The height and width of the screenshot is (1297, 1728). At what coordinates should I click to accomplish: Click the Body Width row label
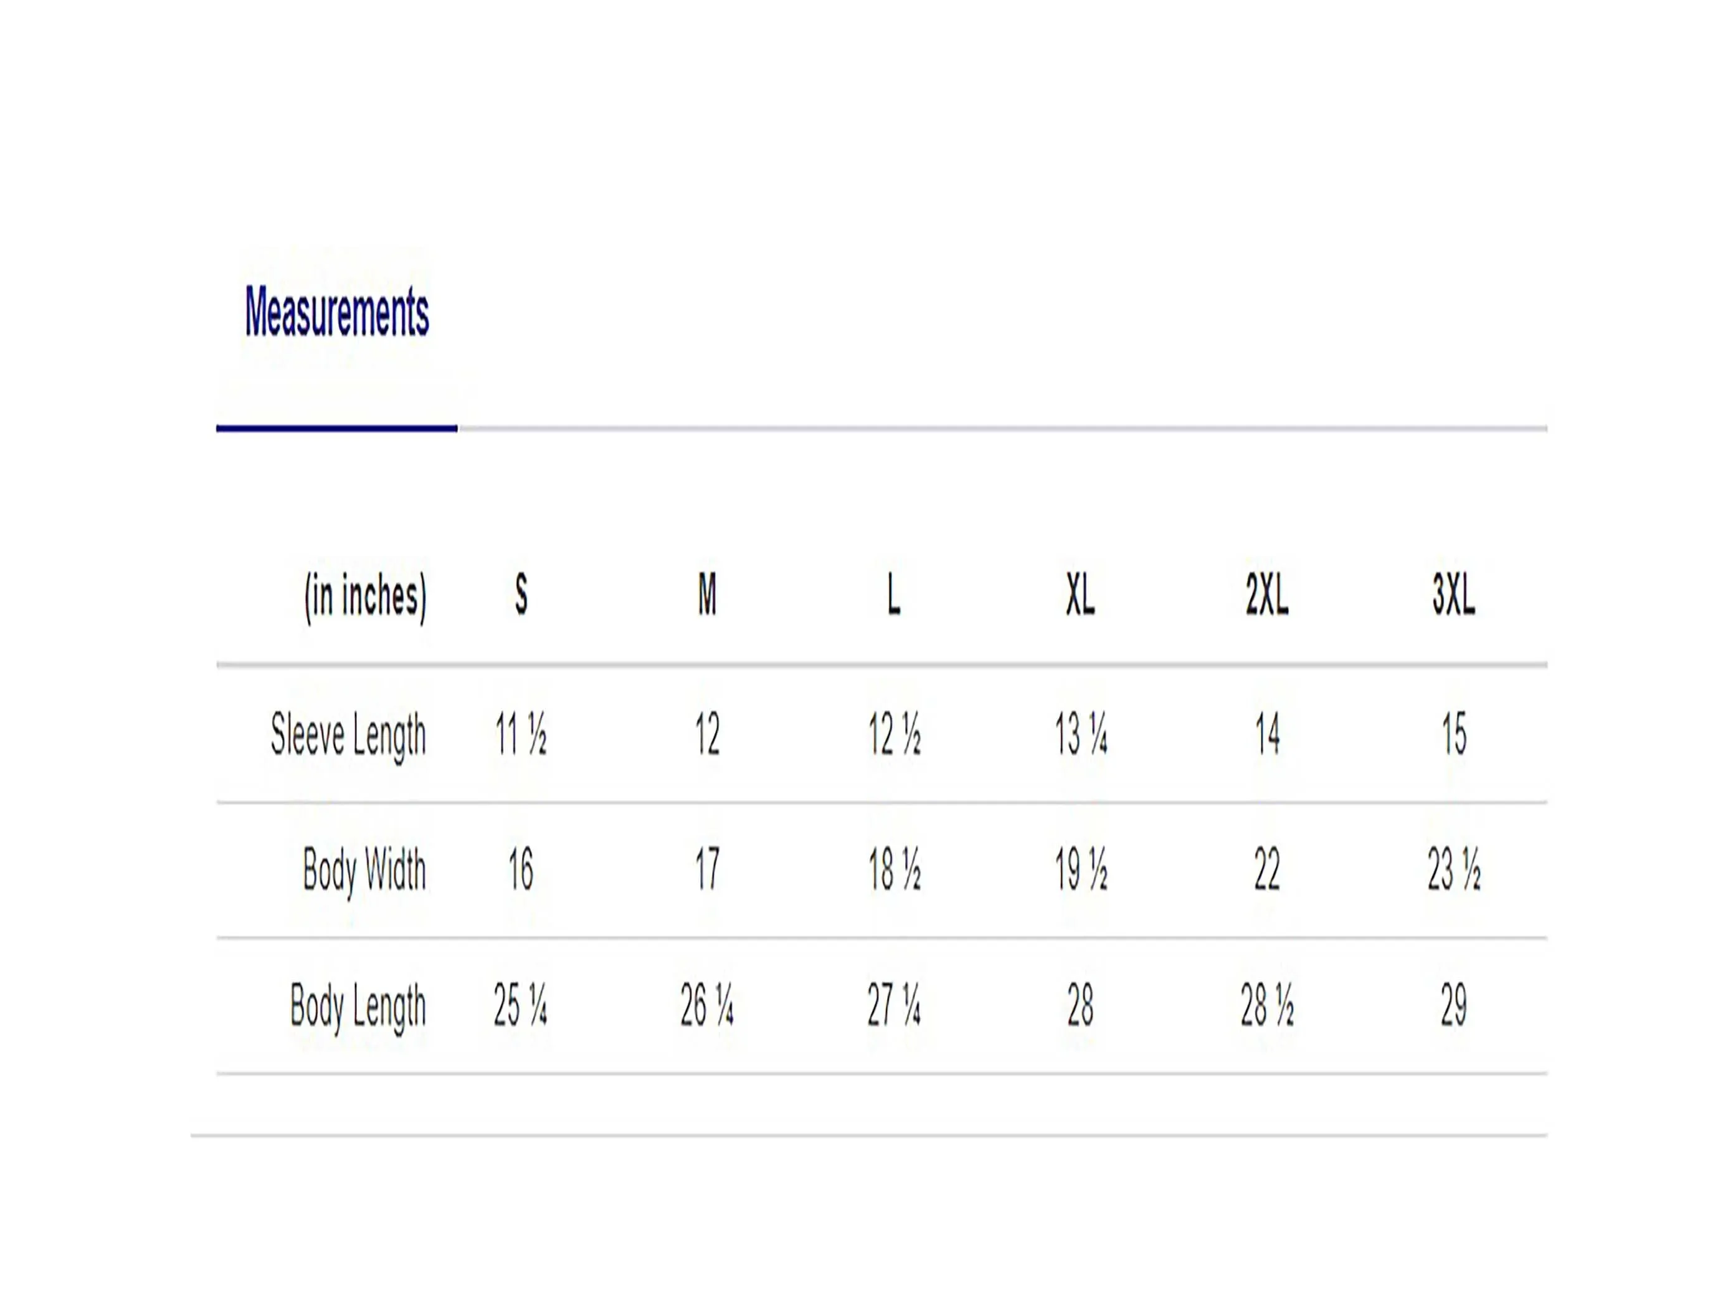point(365,869)
